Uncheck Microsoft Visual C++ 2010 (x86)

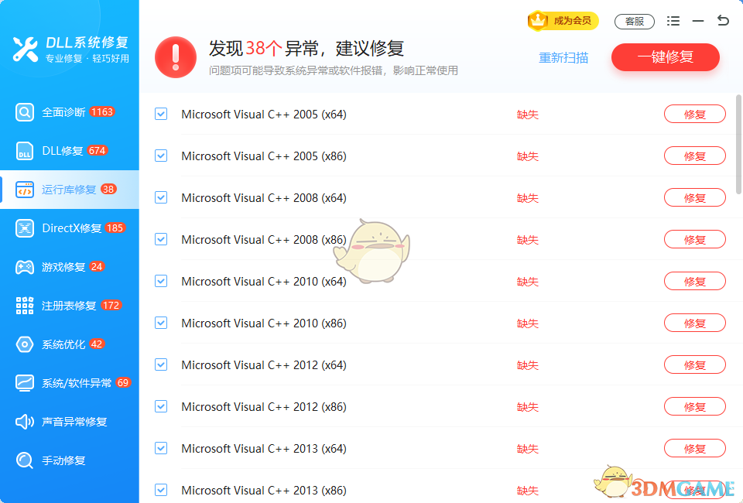161,323
